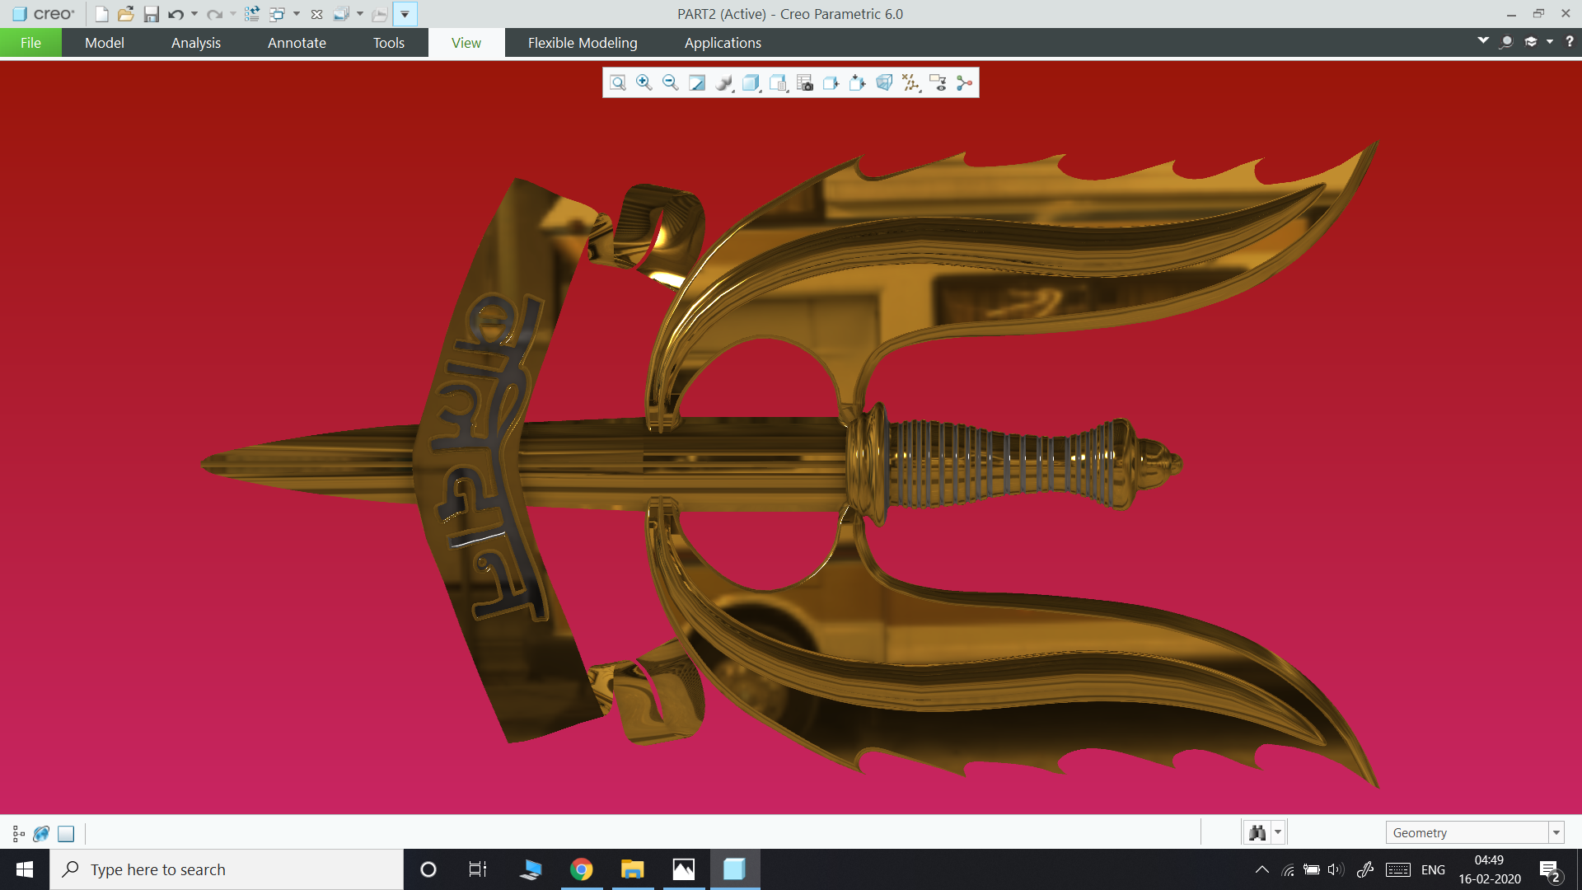The image size is (1582, 890).
Task: Switch to the Tools tab
Action: 389,43
